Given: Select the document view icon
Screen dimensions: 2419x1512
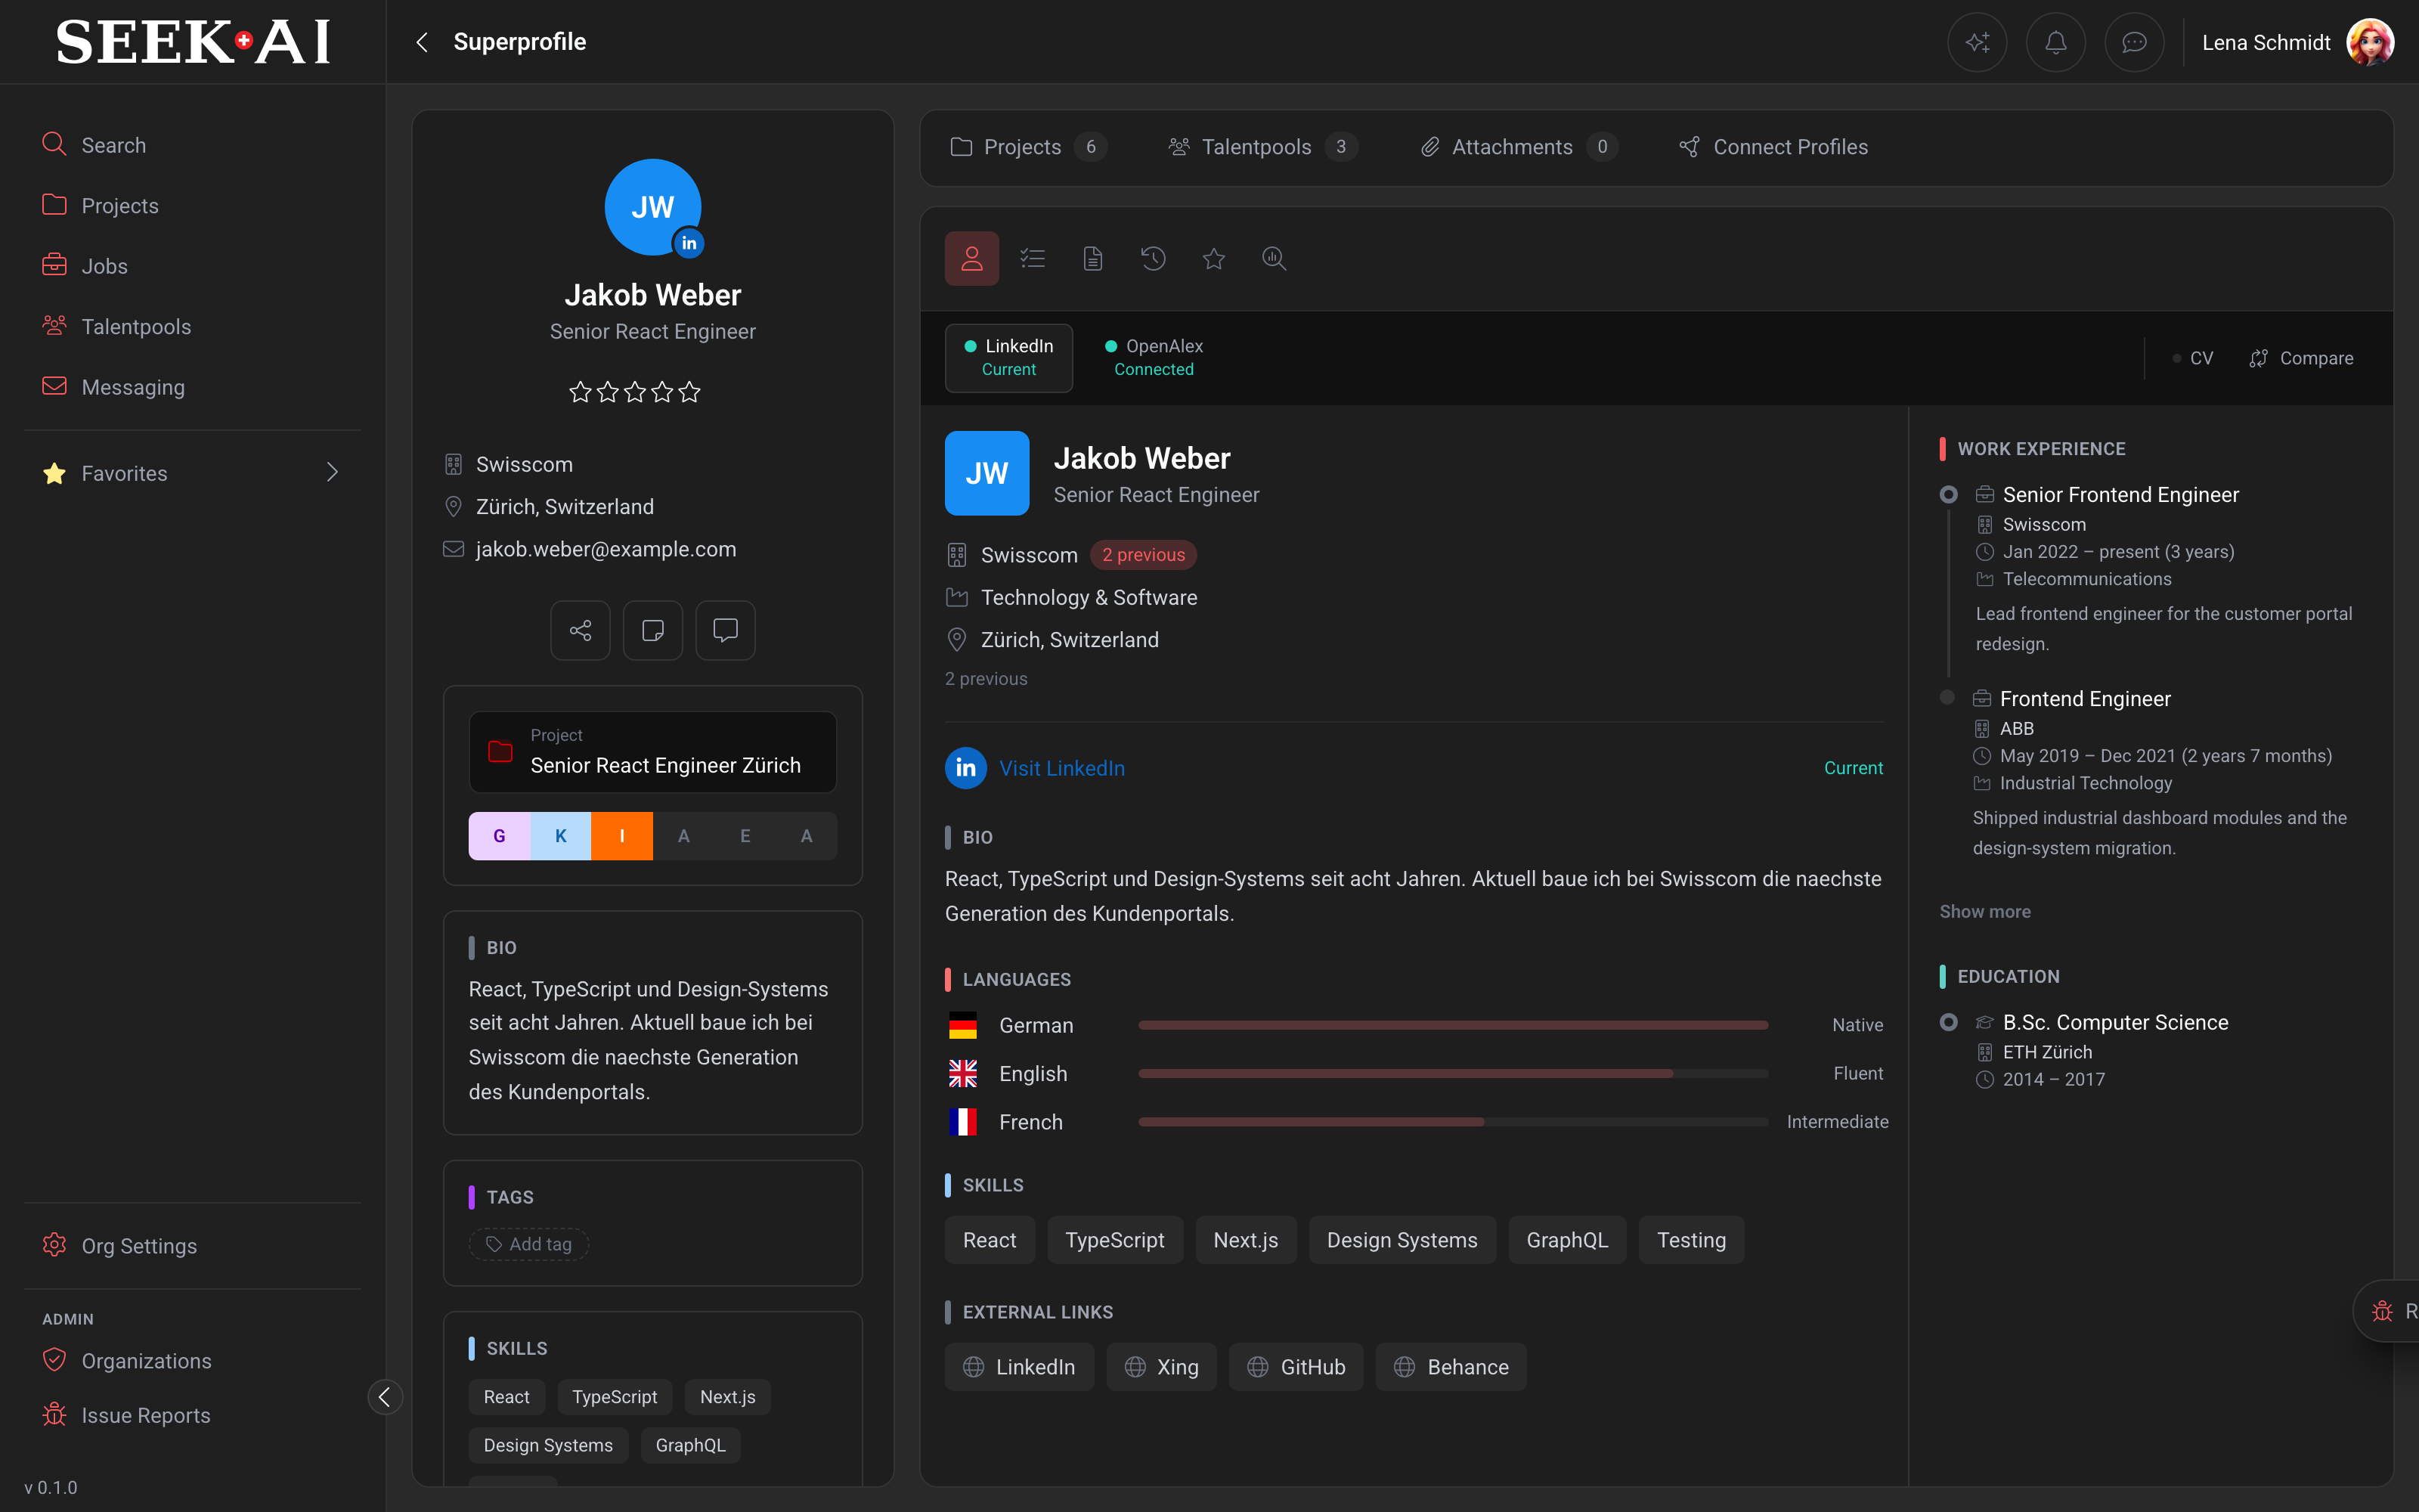Looking at the screenshot, I should [1092, 259].
